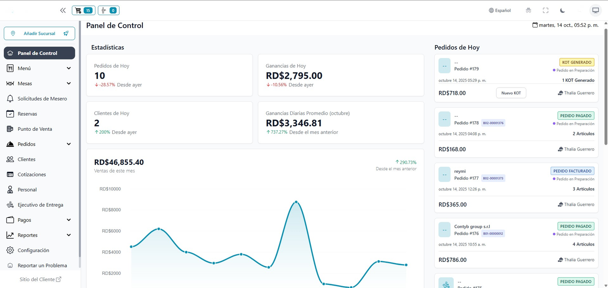Collapse sidebar with double chevron icon
The image size is (608, 288).
(63, 11)
